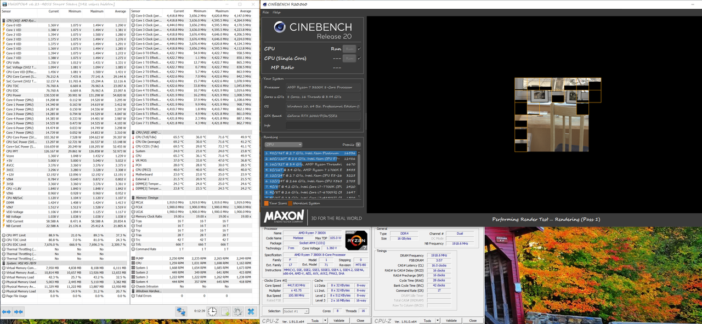Collapse the CPU [#0] group above CPU (Tctl/Tdie)
This screenshot has height=324, width=702.
(x=132, y=132)
